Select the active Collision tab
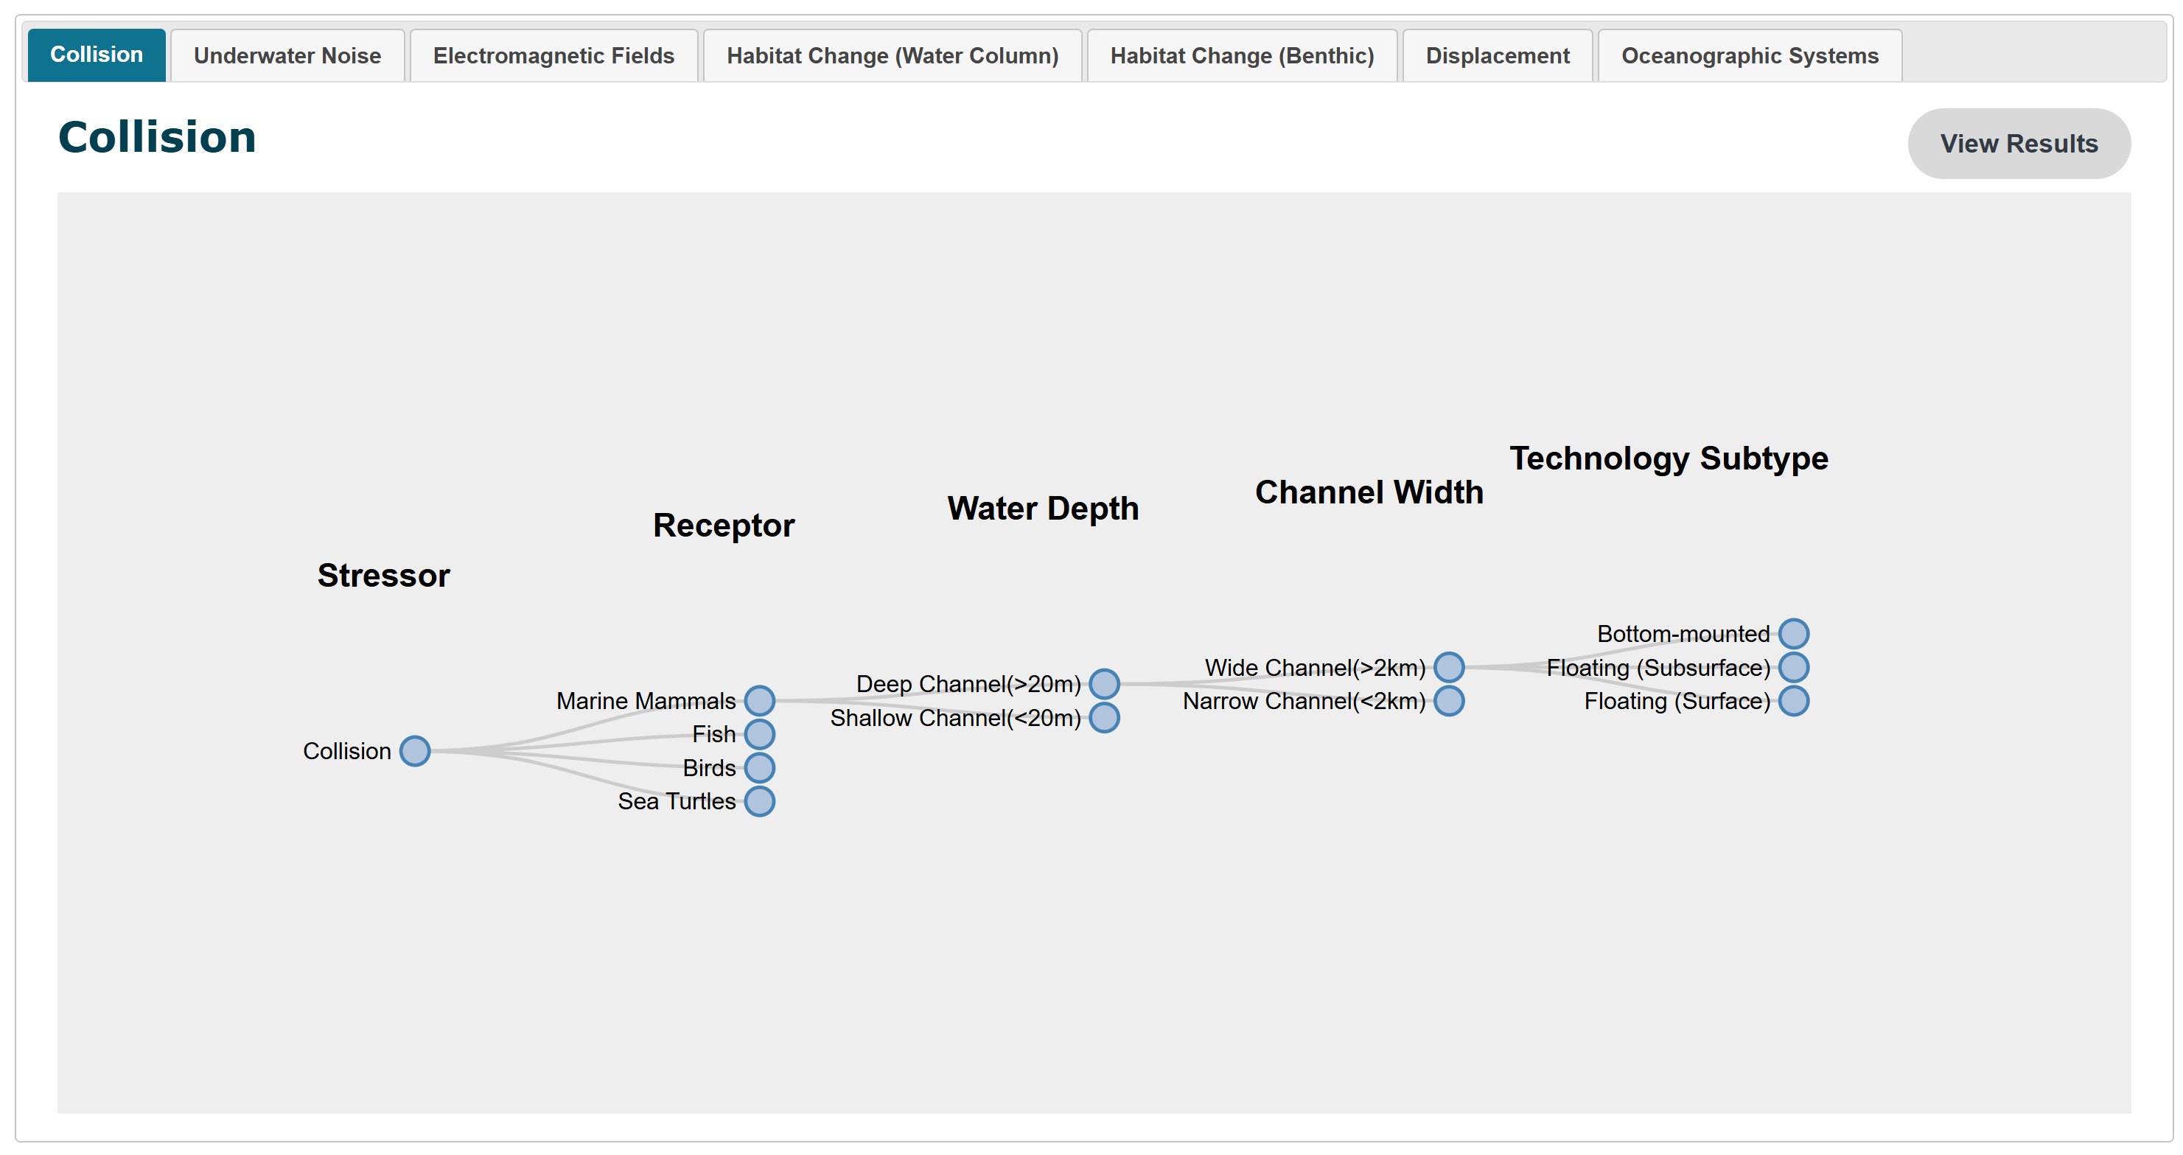 (x=96, y=55)
